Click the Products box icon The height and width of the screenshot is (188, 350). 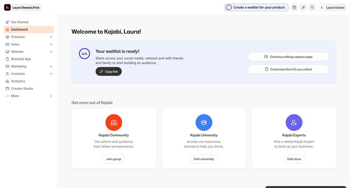point(7,37)
